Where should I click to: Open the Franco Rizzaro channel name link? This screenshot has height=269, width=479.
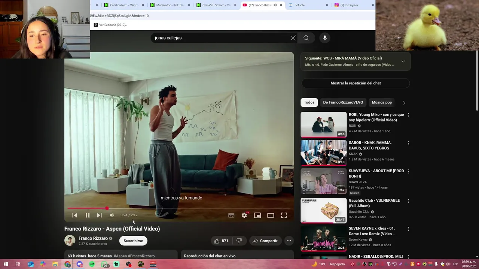tap(93, 238)
